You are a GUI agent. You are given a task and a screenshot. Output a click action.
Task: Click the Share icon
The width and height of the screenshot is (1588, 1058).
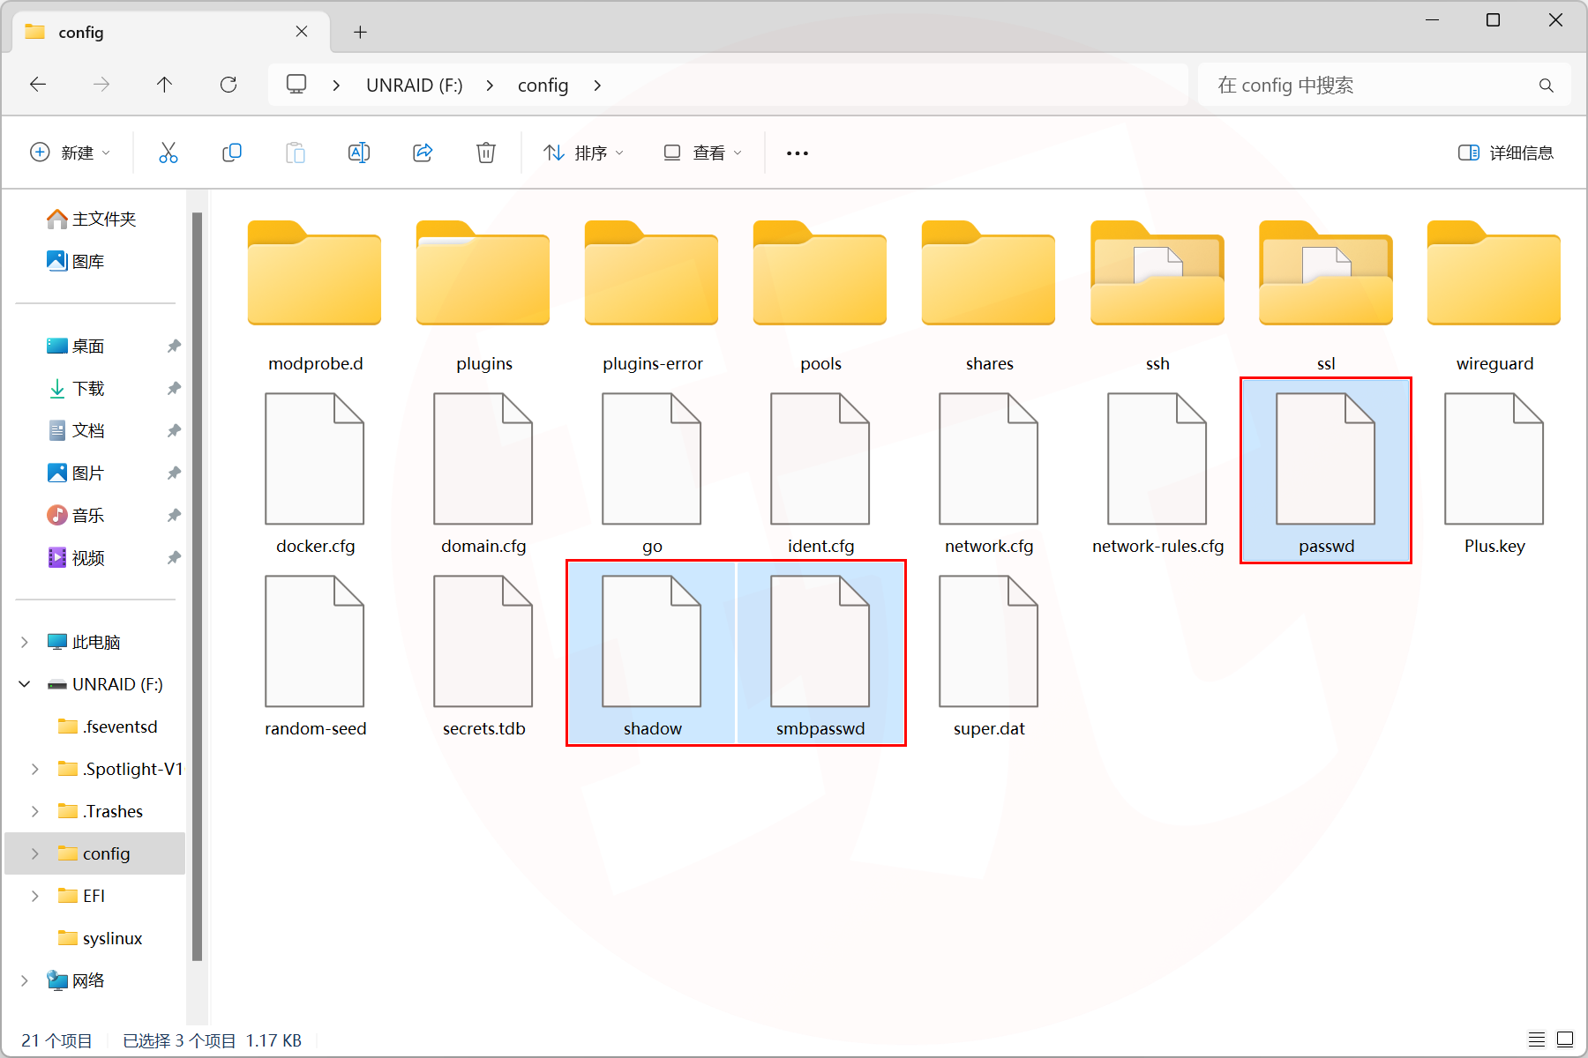coord(423,153)
